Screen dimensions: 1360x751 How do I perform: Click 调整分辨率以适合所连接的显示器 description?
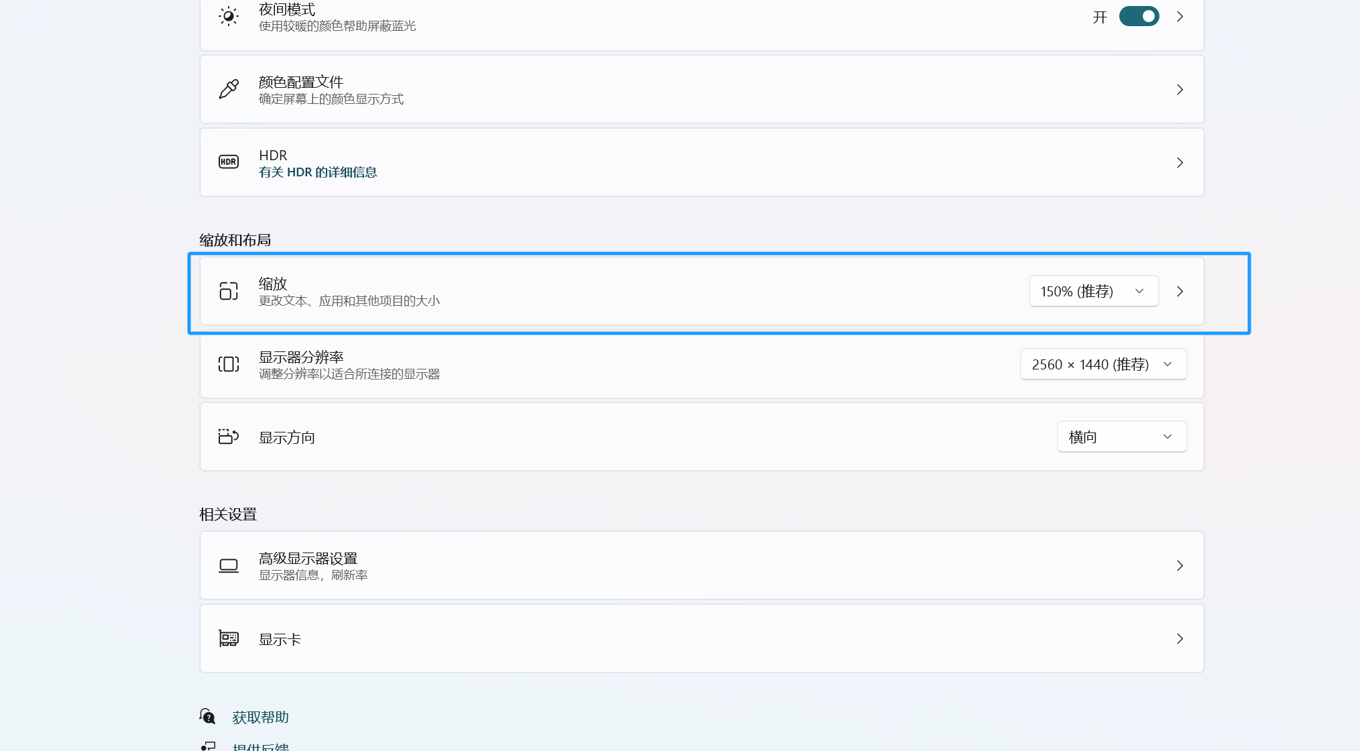[x=349, y=373]
